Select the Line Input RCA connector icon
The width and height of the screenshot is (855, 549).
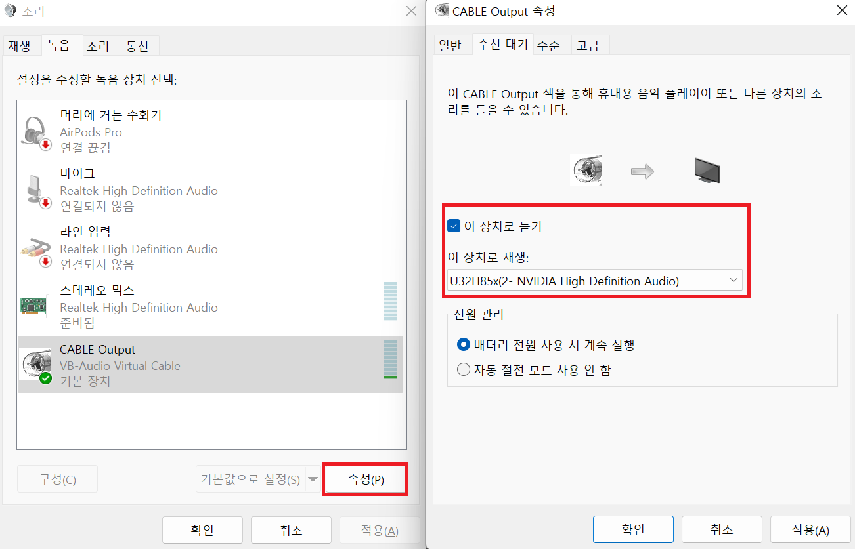(35, 249)
